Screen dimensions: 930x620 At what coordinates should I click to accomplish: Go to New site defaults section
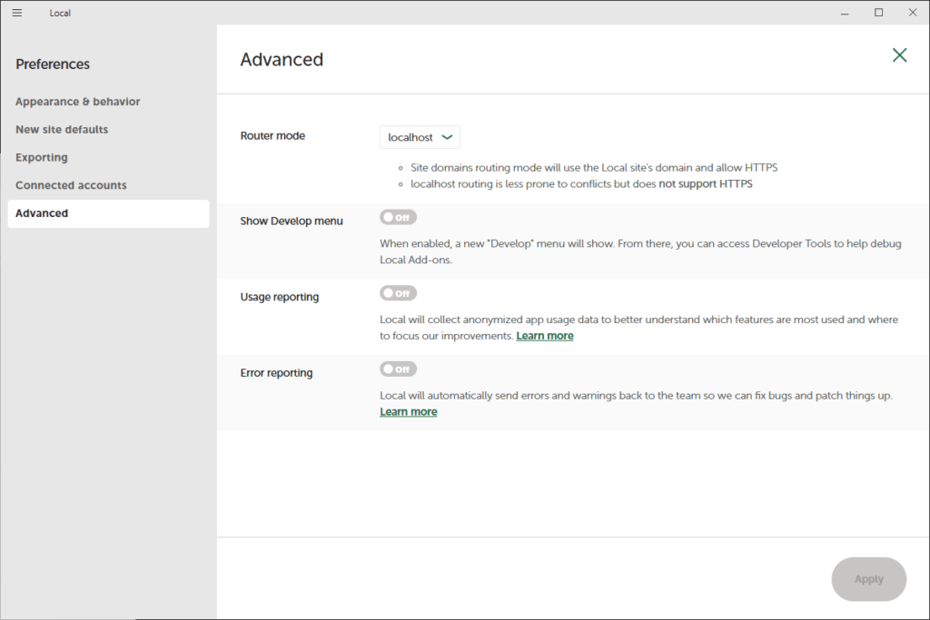pos(62,130)
